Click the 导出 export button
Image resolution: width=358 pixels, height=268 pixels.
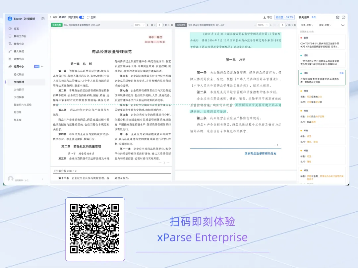click(268, 17)
